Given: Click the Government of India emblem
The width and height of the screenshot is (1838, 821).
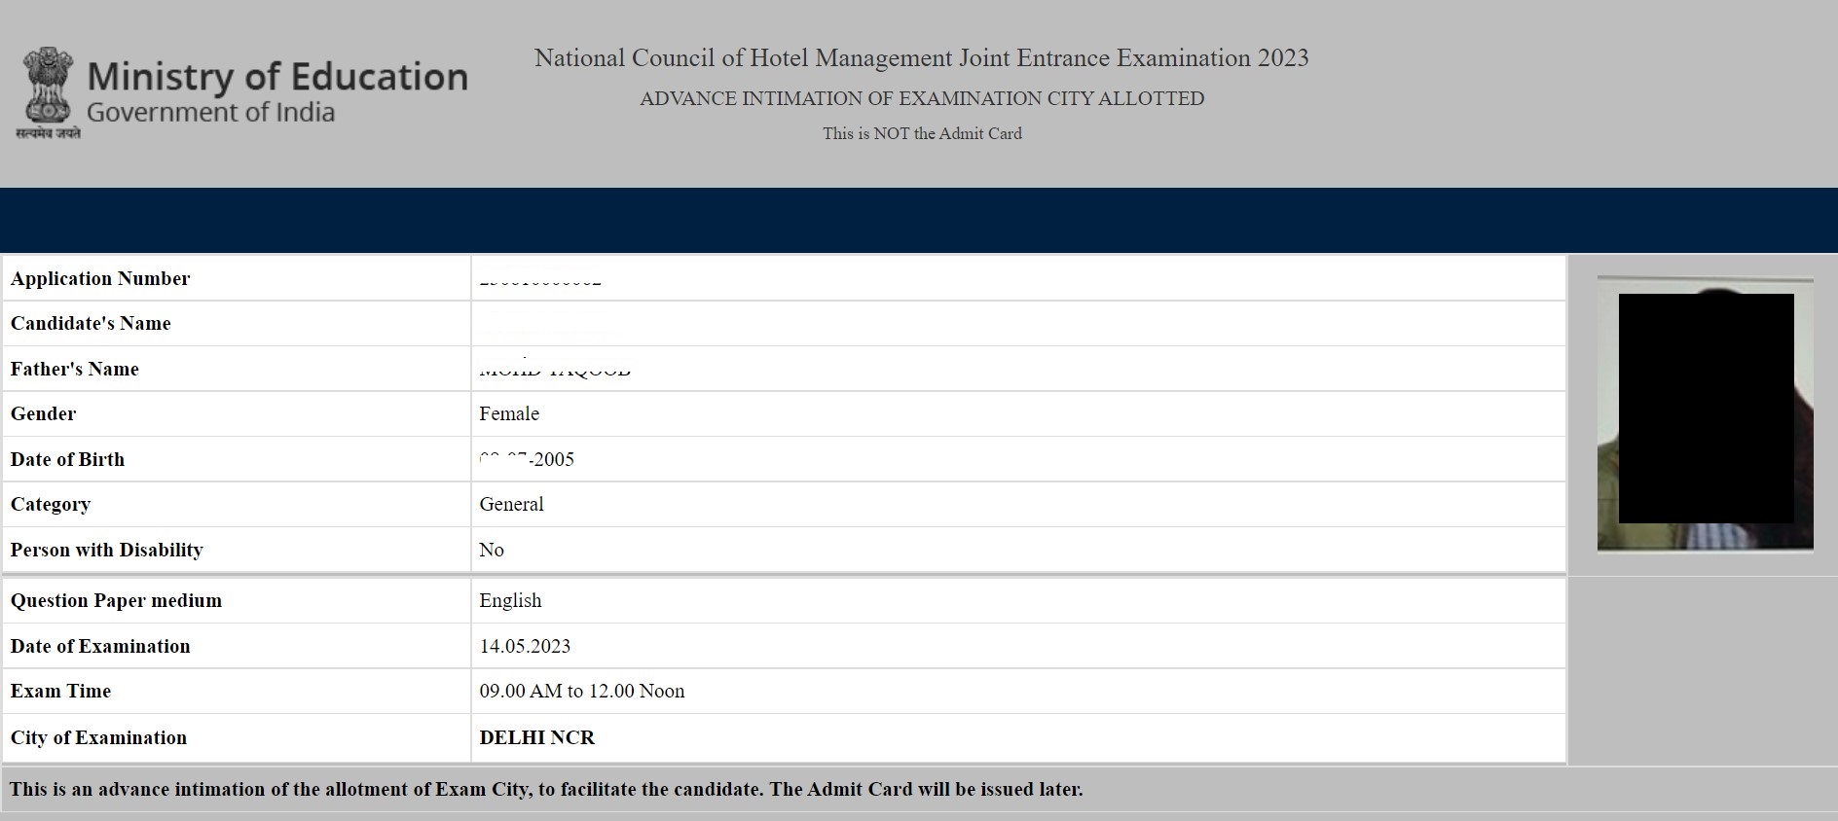Looking at the screenshot, I should tap(48, 91).
